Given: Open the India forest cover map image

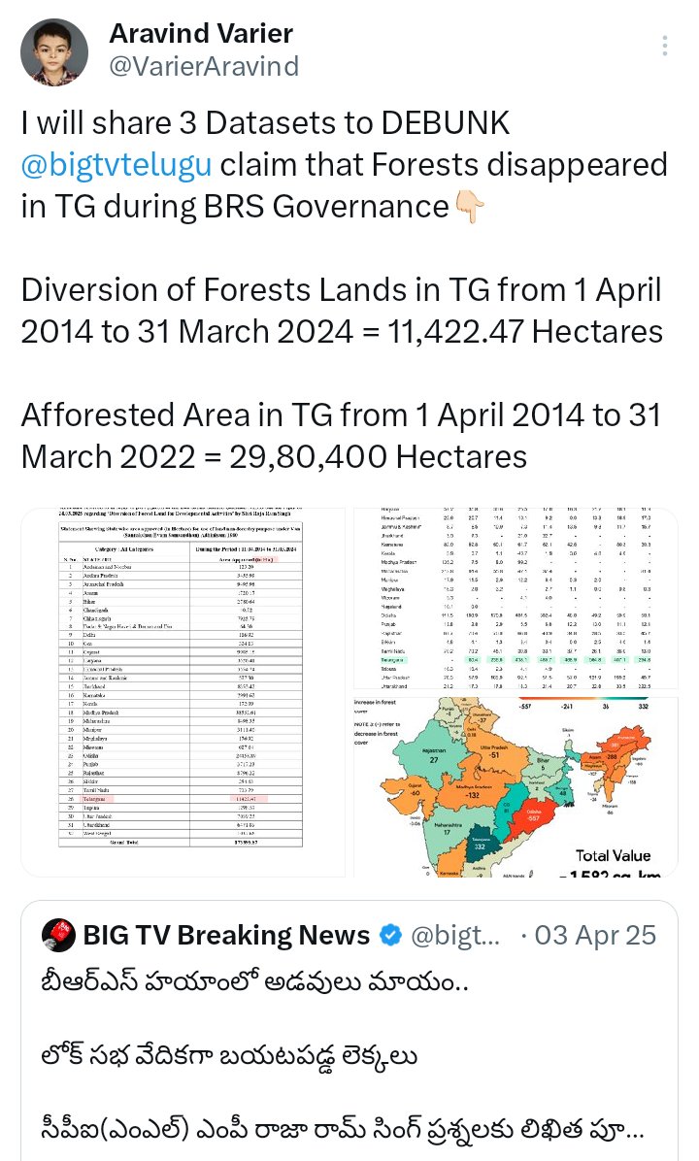Looking at the screenshot, I should click(516, 787).
